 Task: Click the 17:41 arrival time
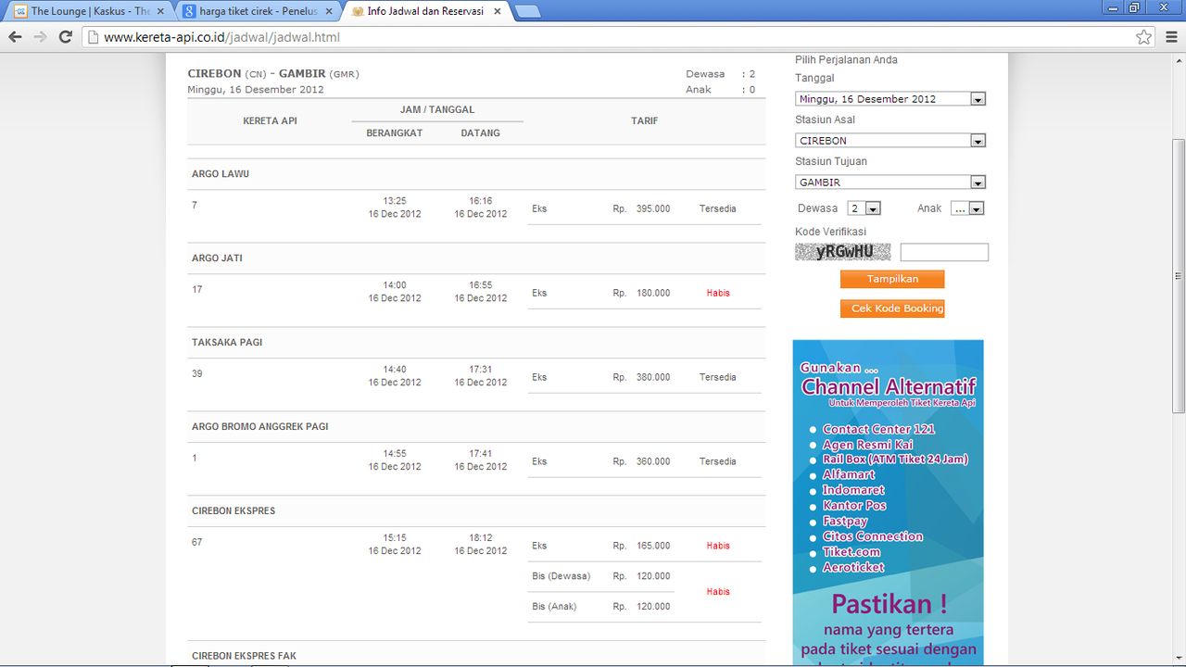(x=481, y=454)
